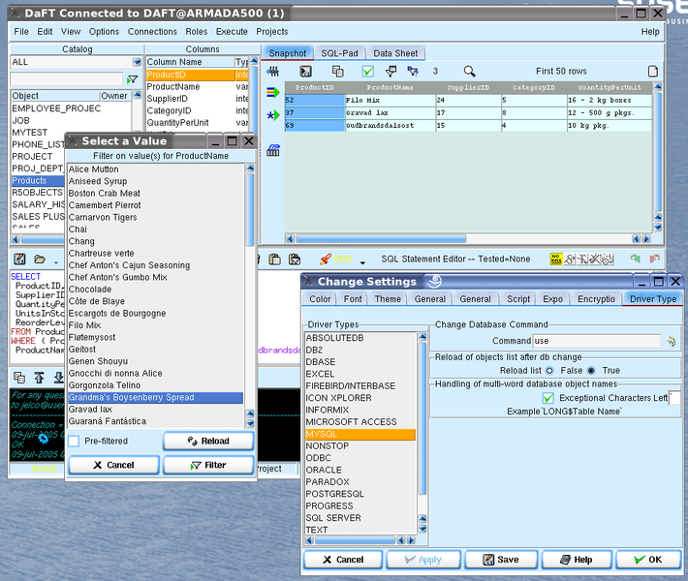Select 'Gravad lax' in the value list

[x=155, y=409]
